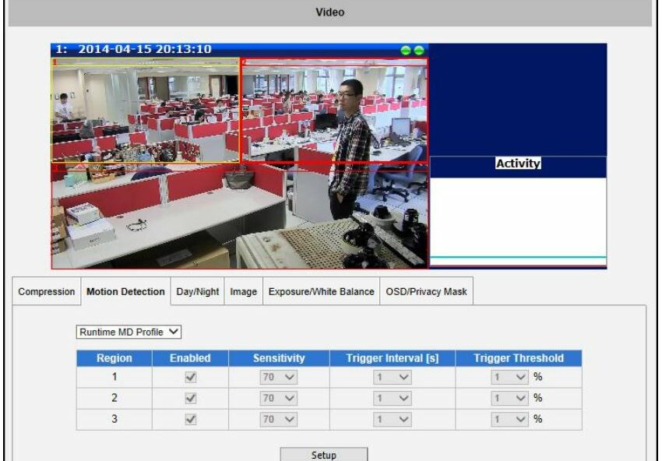Image resolution: width=662 pixels, height=461 pixels.
Task: Click the video timestamp 2014-04-15 20:13:10
Action: click(145, 49)
